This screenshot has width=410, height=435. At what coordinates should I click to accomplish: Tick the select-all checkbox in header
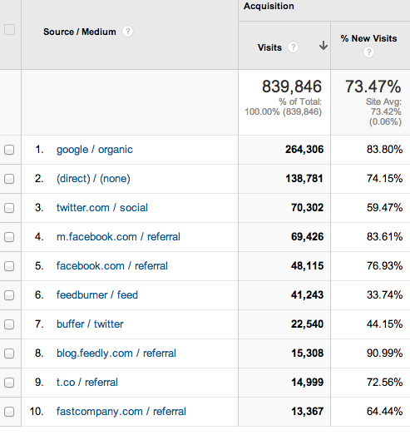(9, 29)
